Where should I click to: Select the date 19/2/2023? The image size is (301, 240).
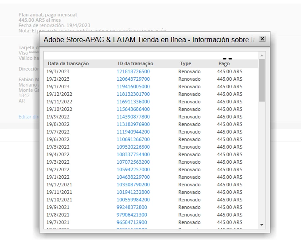click(58, 79)
